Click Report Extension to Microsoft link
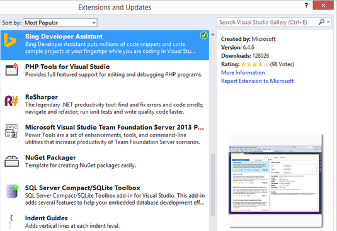 (257, 81)
